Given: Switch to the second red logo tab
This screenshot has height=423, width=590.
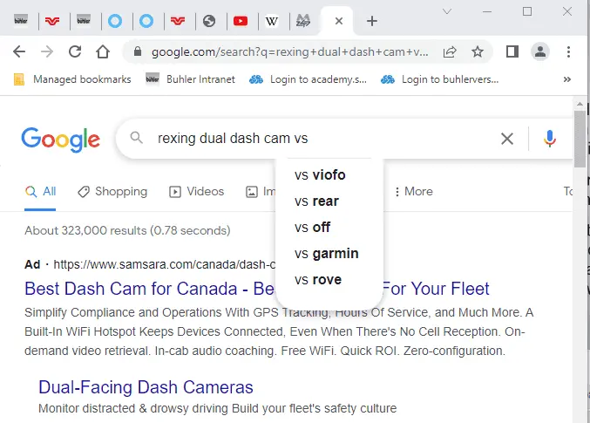Looking at the screenshot, I should [178, 21].
